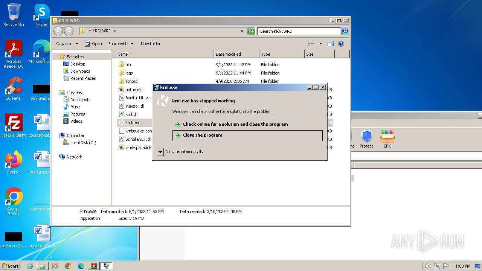Click the Search KRNLWRD input field
Screen dimensions: 482x271
(x=299, y=31)
